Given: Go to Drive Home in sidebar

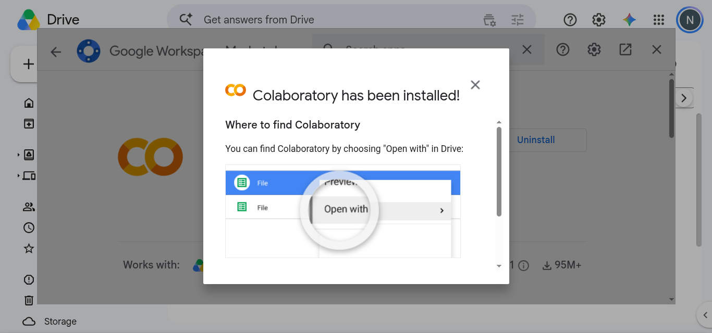Looking at the screenshot, I should 29,103.
